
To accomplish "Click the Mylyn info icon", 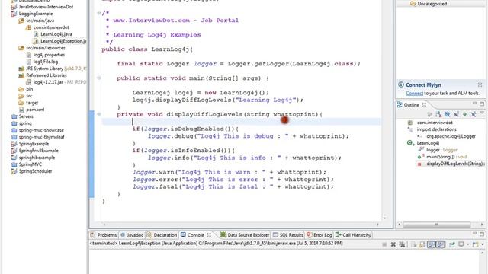I will point(401,84).
